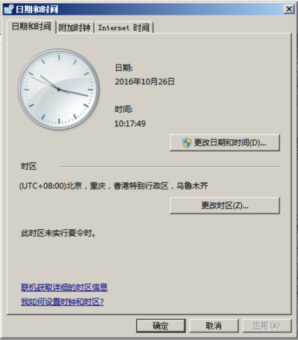Viewport: 298px width, 340px height.
Task: Click 更改日期和时间(D)... button
Action: click(x=225, y=143)
